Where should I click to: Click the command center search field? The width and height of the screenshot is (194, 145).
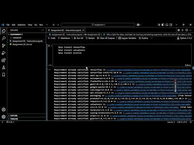[x=98, y=25]
